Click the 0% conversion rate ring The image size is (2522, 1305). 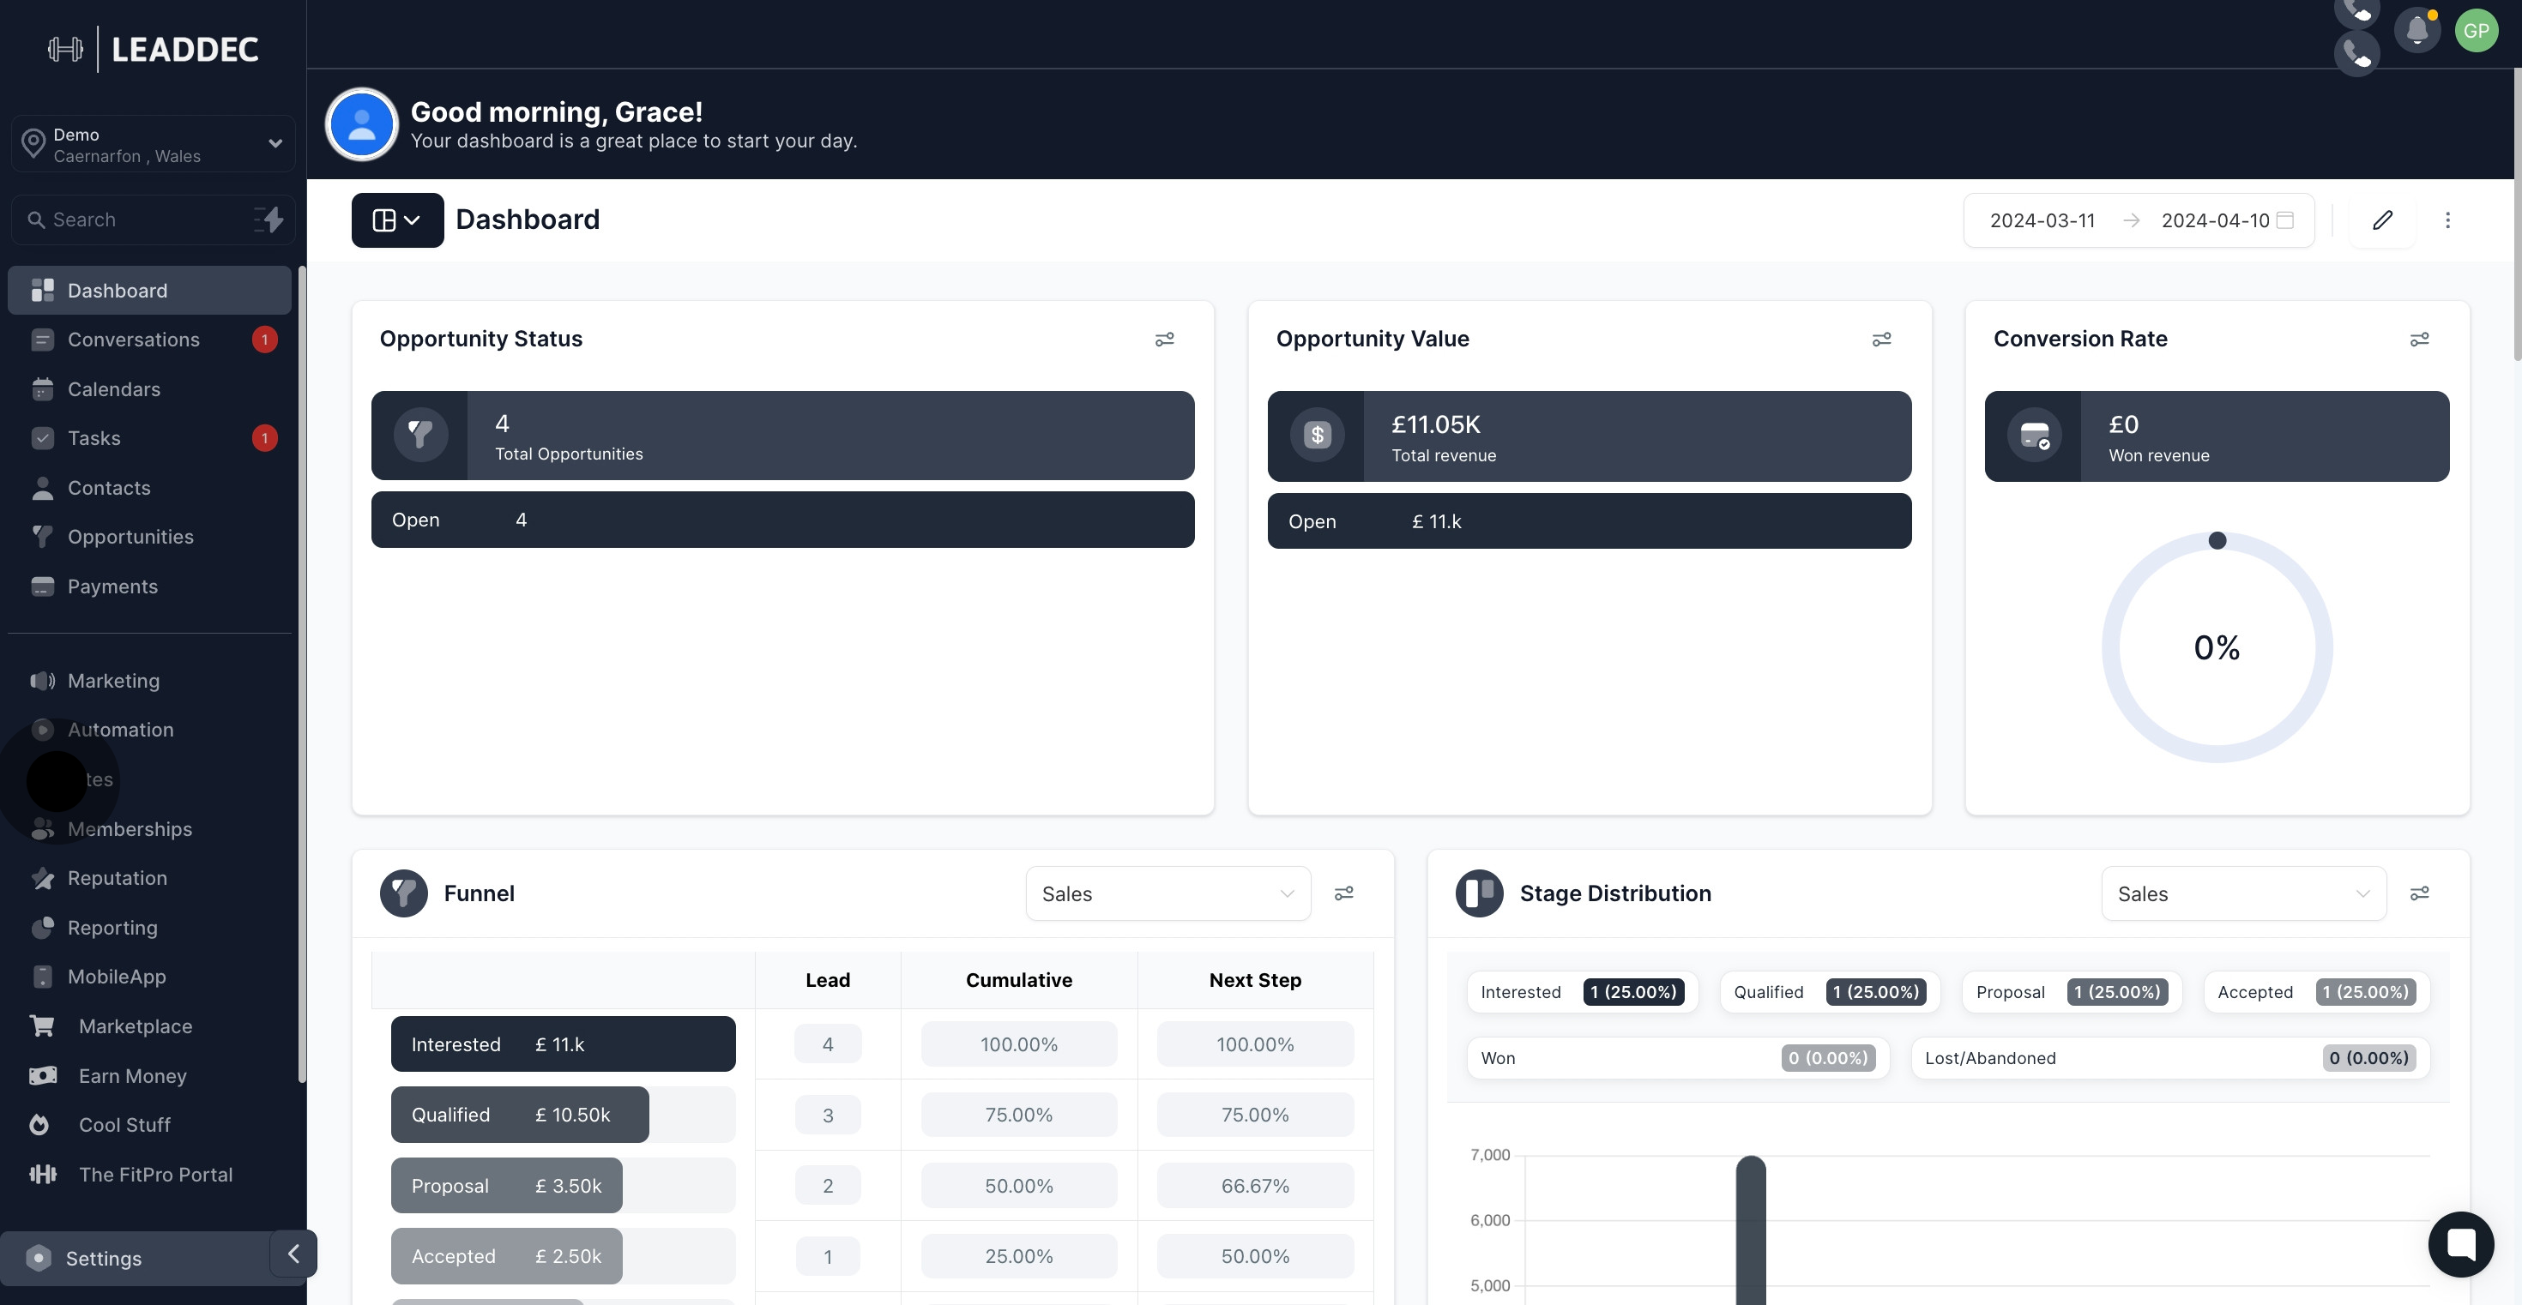point(2217,647)
